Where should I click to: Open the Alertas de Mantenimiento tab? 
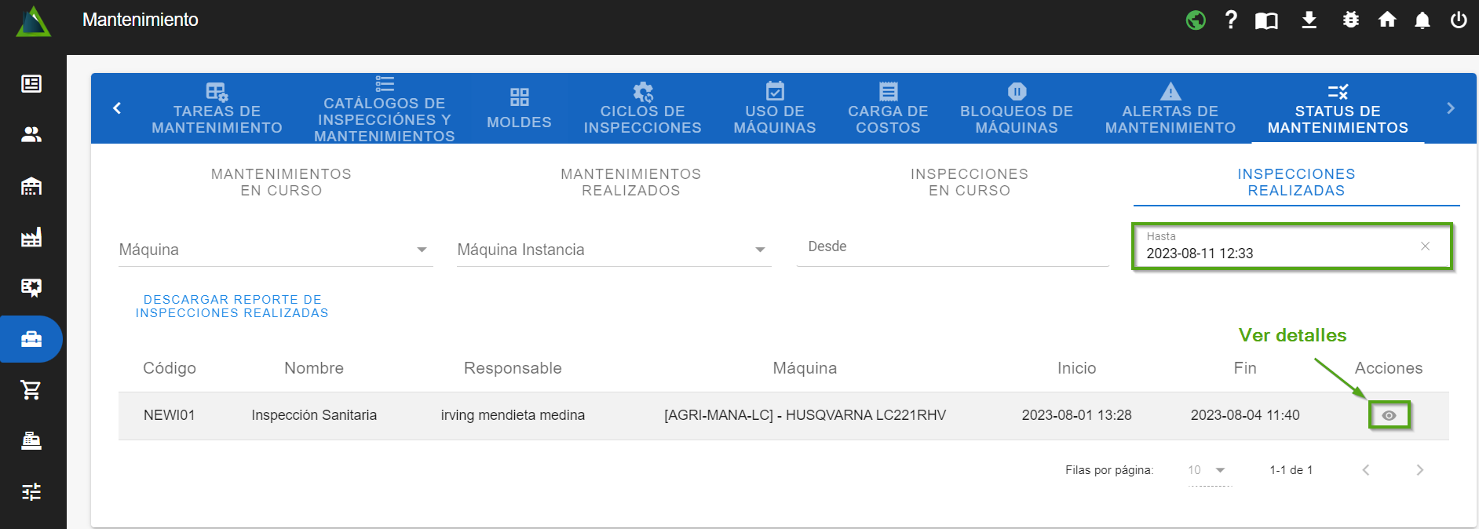1170,110
